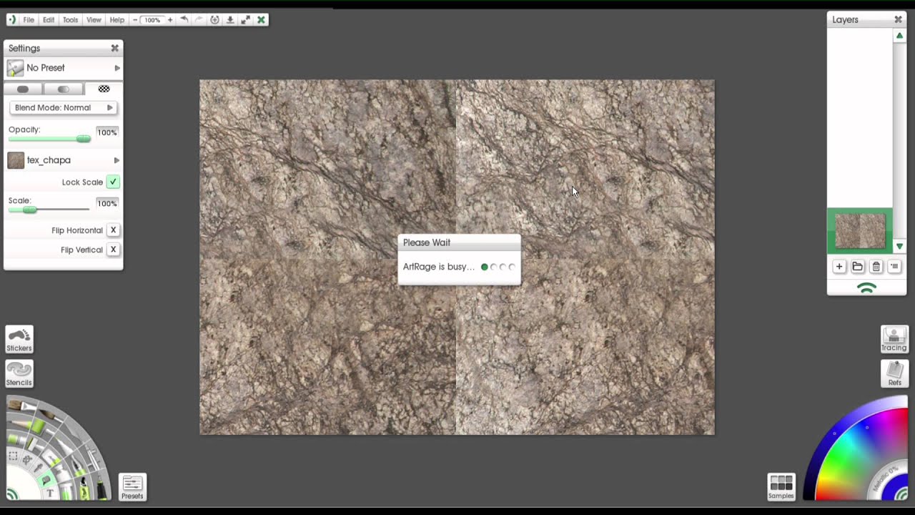This screenshot has width=915, height=515.
Task: Click the 100% zoom level field
Action: pyautogui.click(x=152, y=20)
